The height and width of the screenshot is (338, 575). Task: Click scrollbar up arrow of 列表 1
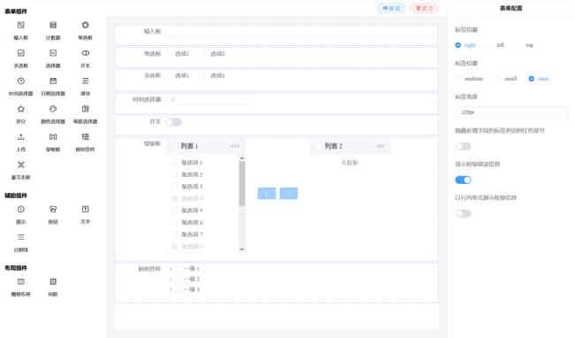tap(242, 158)
